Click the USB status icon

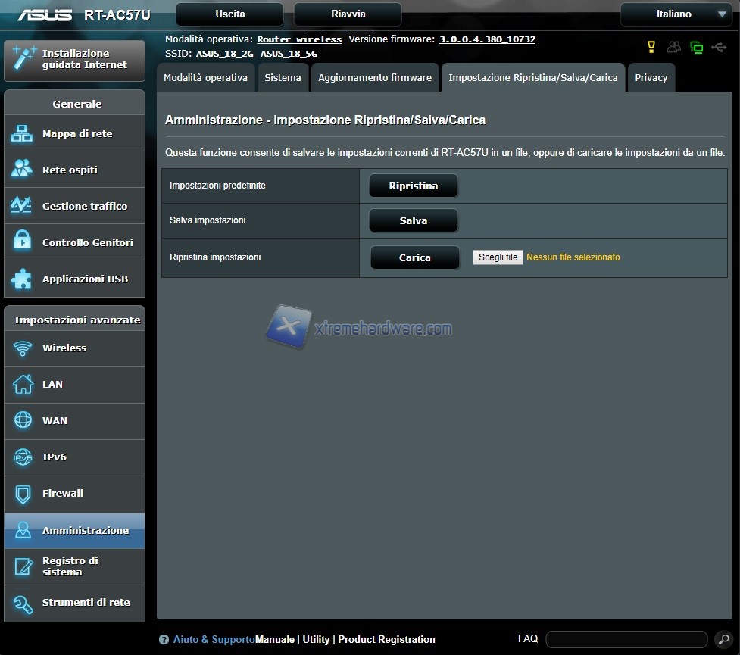[719, 48]
